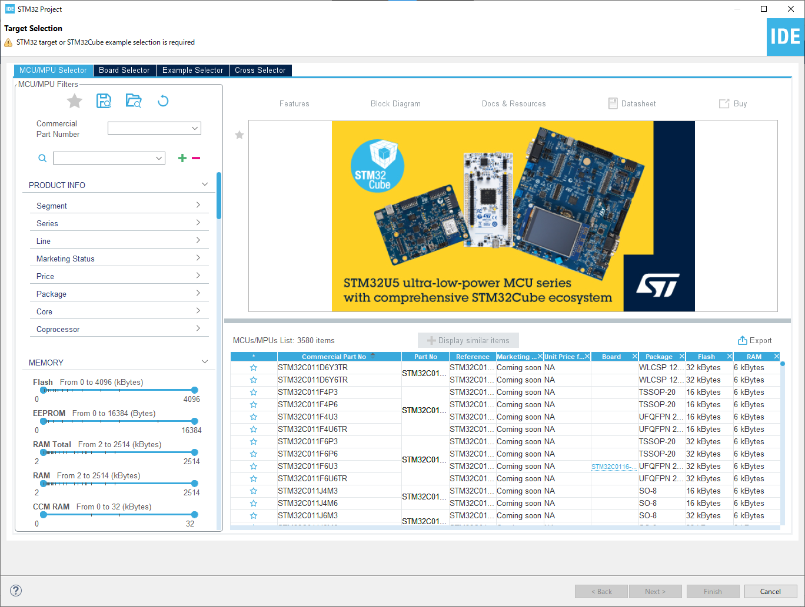Hide the Flash column with its X
Screen dimensions: 805x607
point(729,357)
